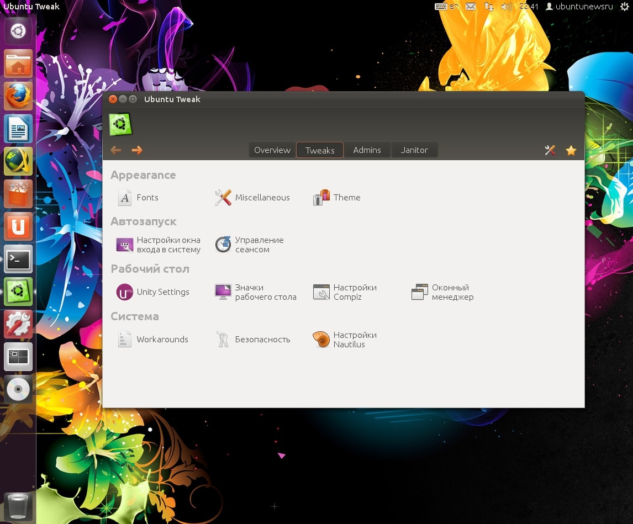Open Ubuntu One from launcher
The width and height of the screenshot is (633, 524).
click(x=18, y=226)
